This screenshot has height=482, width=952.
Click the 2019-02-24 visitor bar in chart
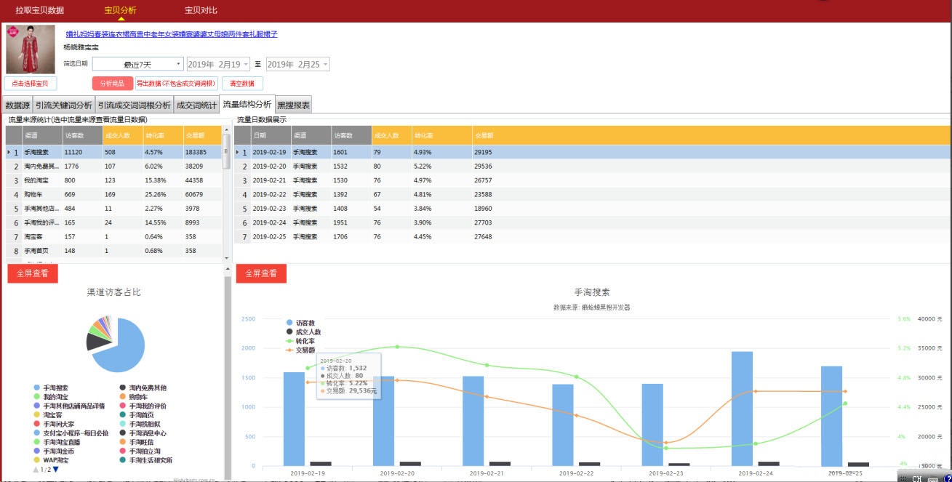[742, 409]
